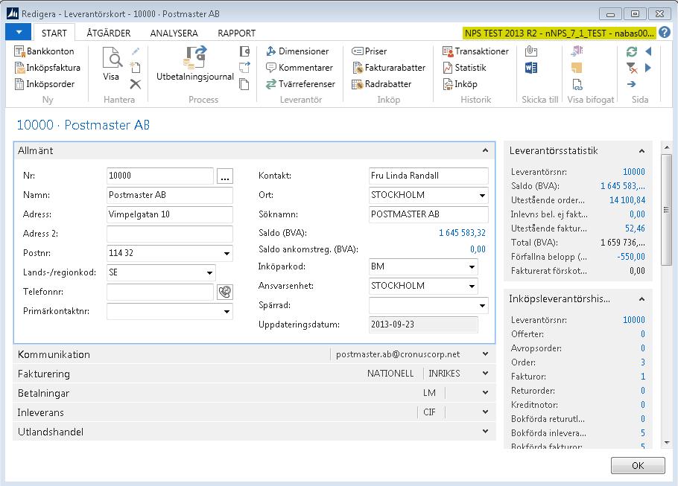The image size is (678, 486).
Task: Open the help question mark icon
Action: [x=665, y=33]
